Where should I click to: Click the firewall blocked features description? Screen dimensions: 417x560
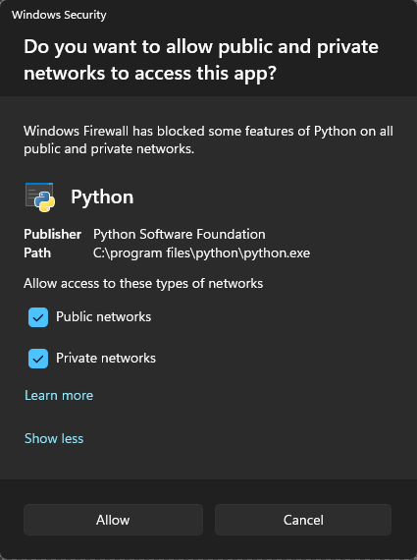tap(208, 140)
